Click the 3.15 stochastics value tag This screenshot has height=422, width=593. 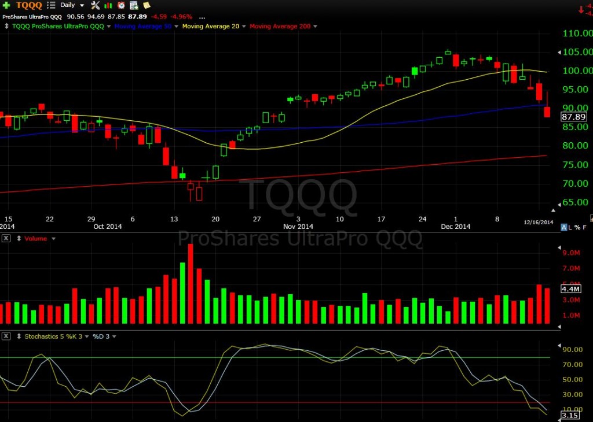[570, 416]
